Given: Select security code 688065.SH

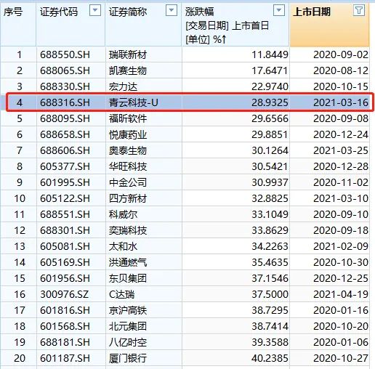Looking at the screenshot, I should click(65, 70).
